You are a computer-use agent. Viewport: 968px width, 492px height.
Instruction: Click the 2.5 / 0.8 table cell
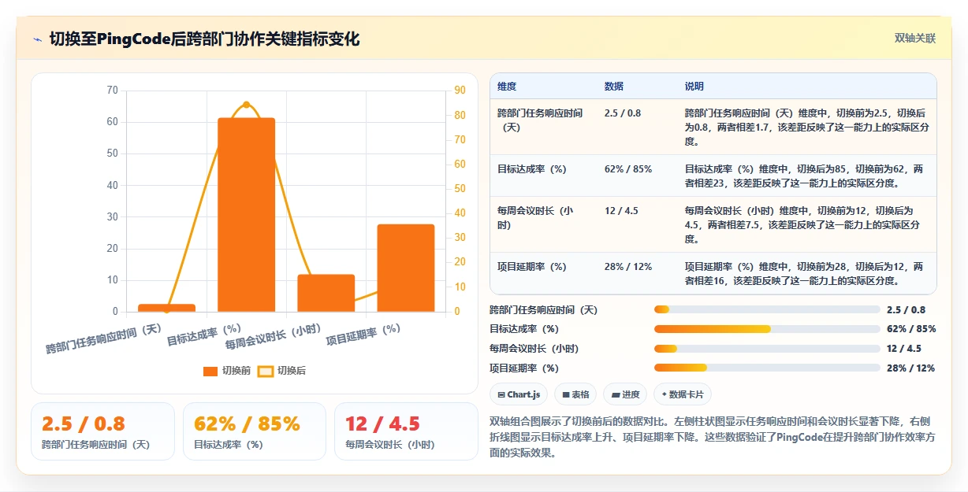pos(623,113)
